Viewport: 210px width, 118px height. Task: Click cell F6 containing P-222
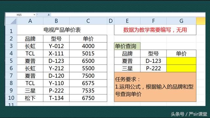point(153,68)
